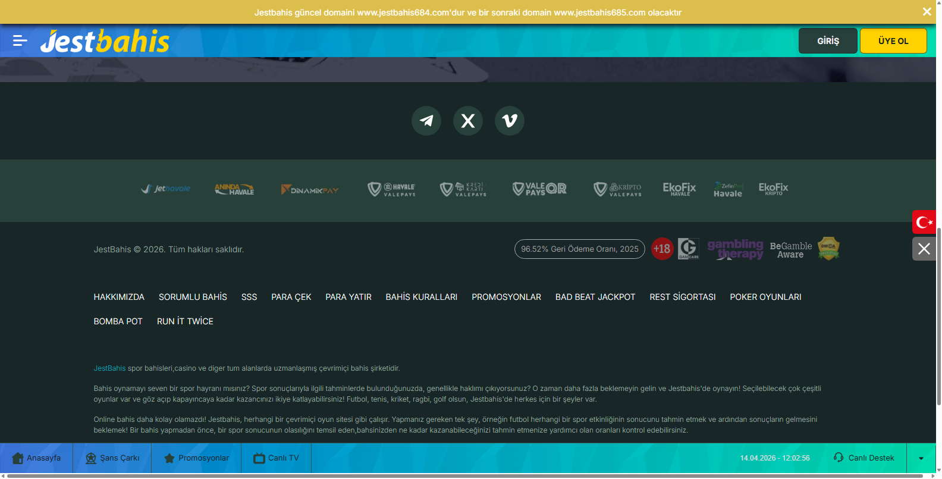
Task: Open the X (Twitter) social link
Action: 468,121
